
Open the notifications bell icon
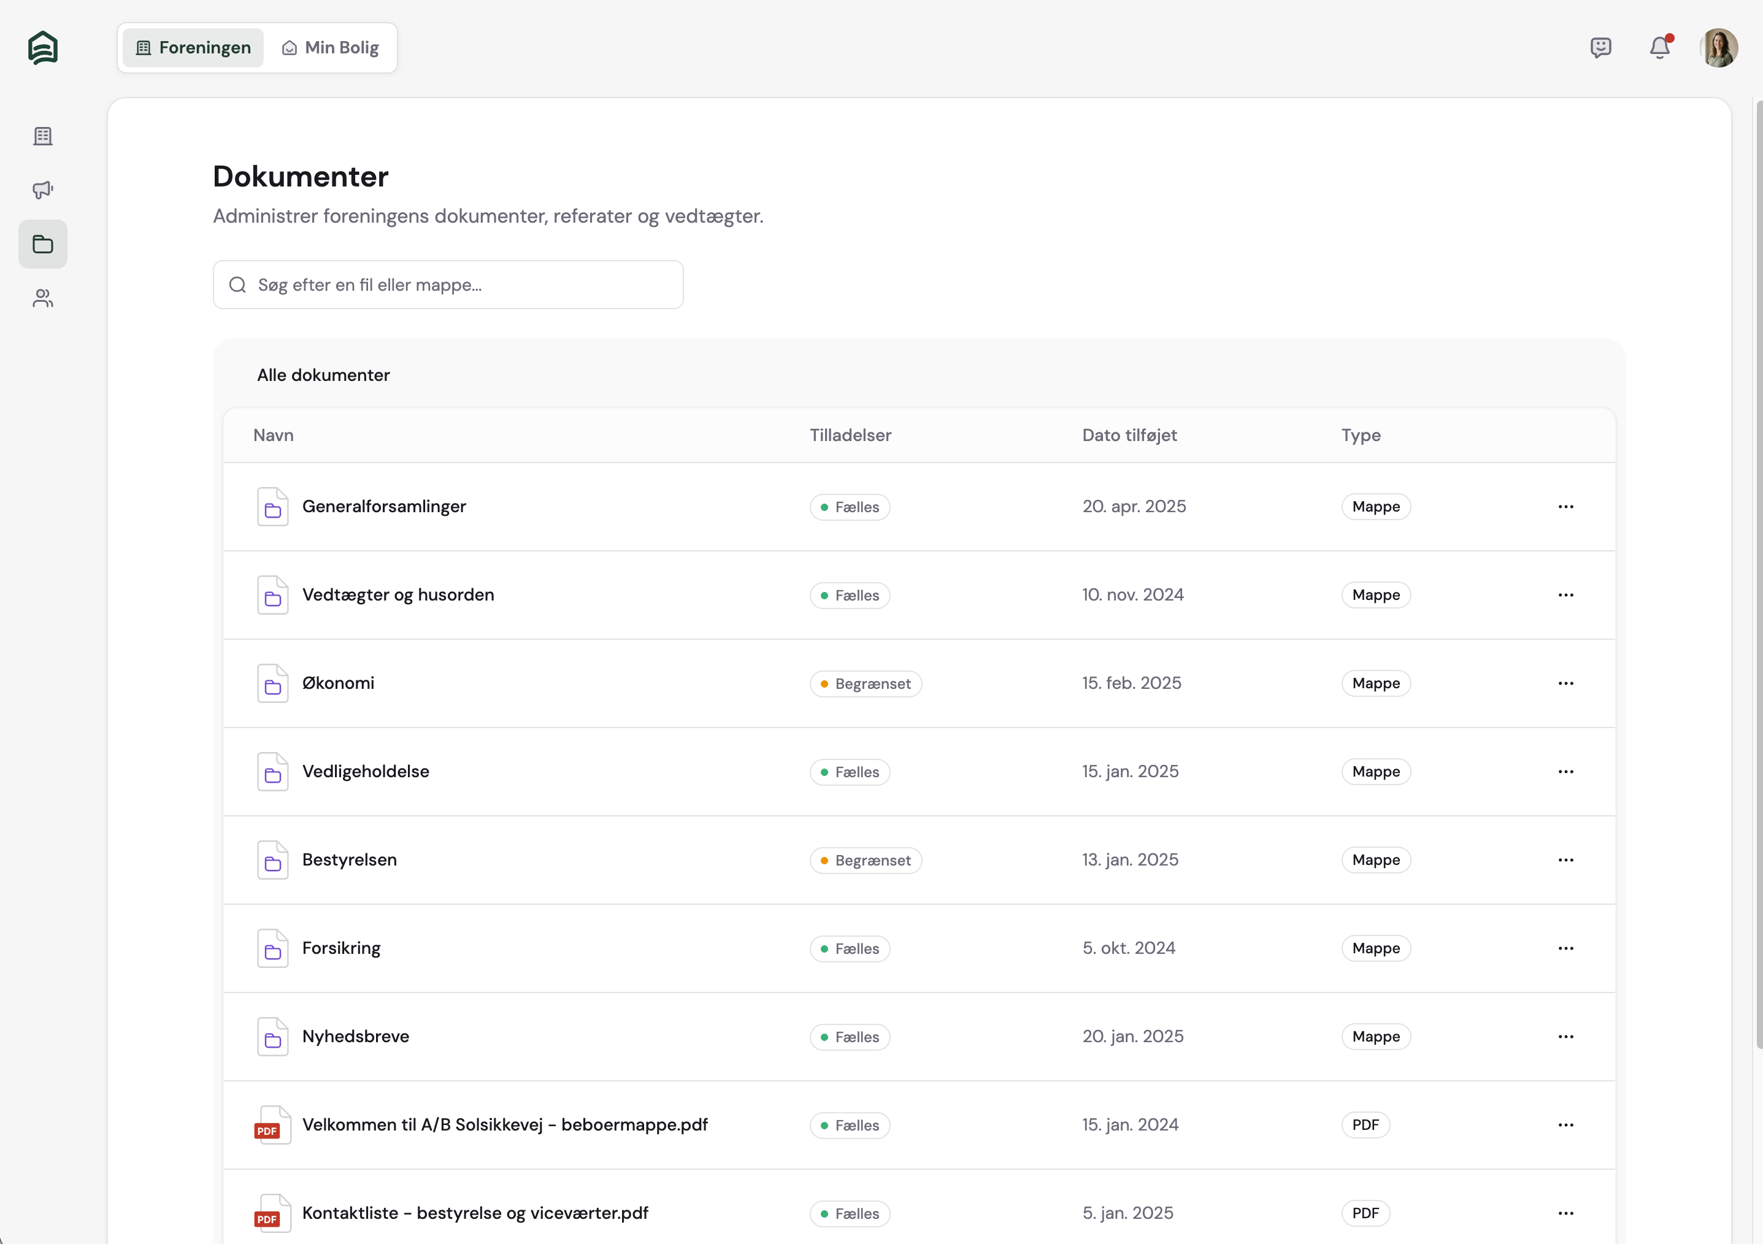pyautogui.click(x=1659, y=48)
